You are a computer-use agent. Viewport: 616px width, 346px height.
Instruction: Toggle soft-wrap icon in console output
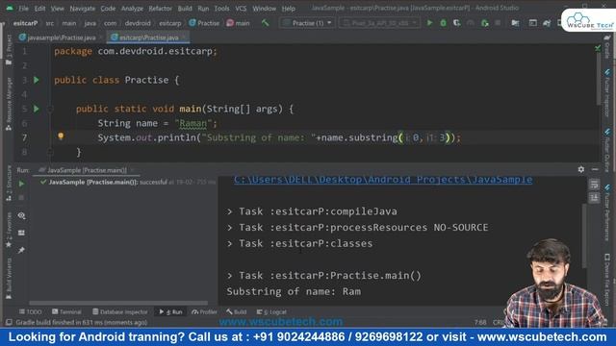[x=594, y=185]
